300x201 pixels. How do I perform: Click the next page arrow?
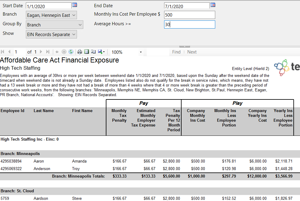(x=41, y=52)
